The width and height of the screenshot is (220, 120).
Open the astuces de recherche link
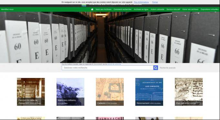pyautogui.click(x=114, y=64)
